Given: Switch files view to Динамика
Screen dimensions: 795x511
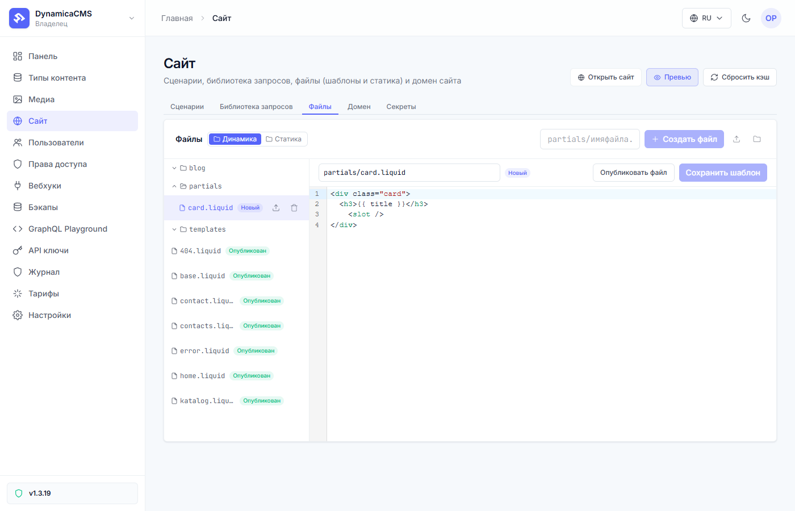Looking at the screenshot, I should coord(235,139).
